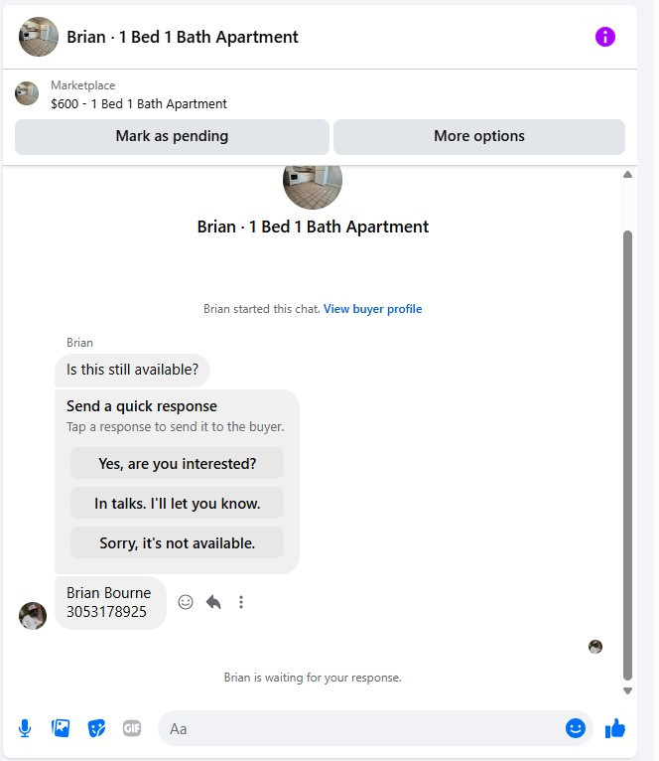This screenshot has height=761, width=659.
Task: Send 'In talks. I'll let you know.' response
Action: tap(177, 503)
